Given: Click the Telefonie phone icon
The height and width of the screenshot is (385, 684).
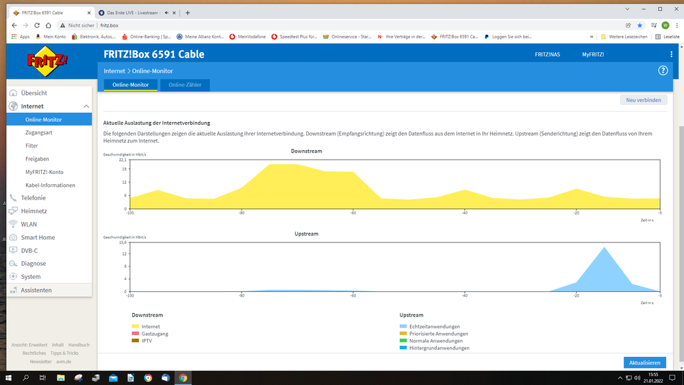Looking at the screenshot, I should click(14, 198).
